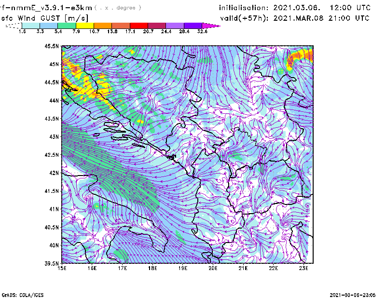
Task: Click the green legend swatch (5.4–7.9)
Action: (x=67, y=26)
